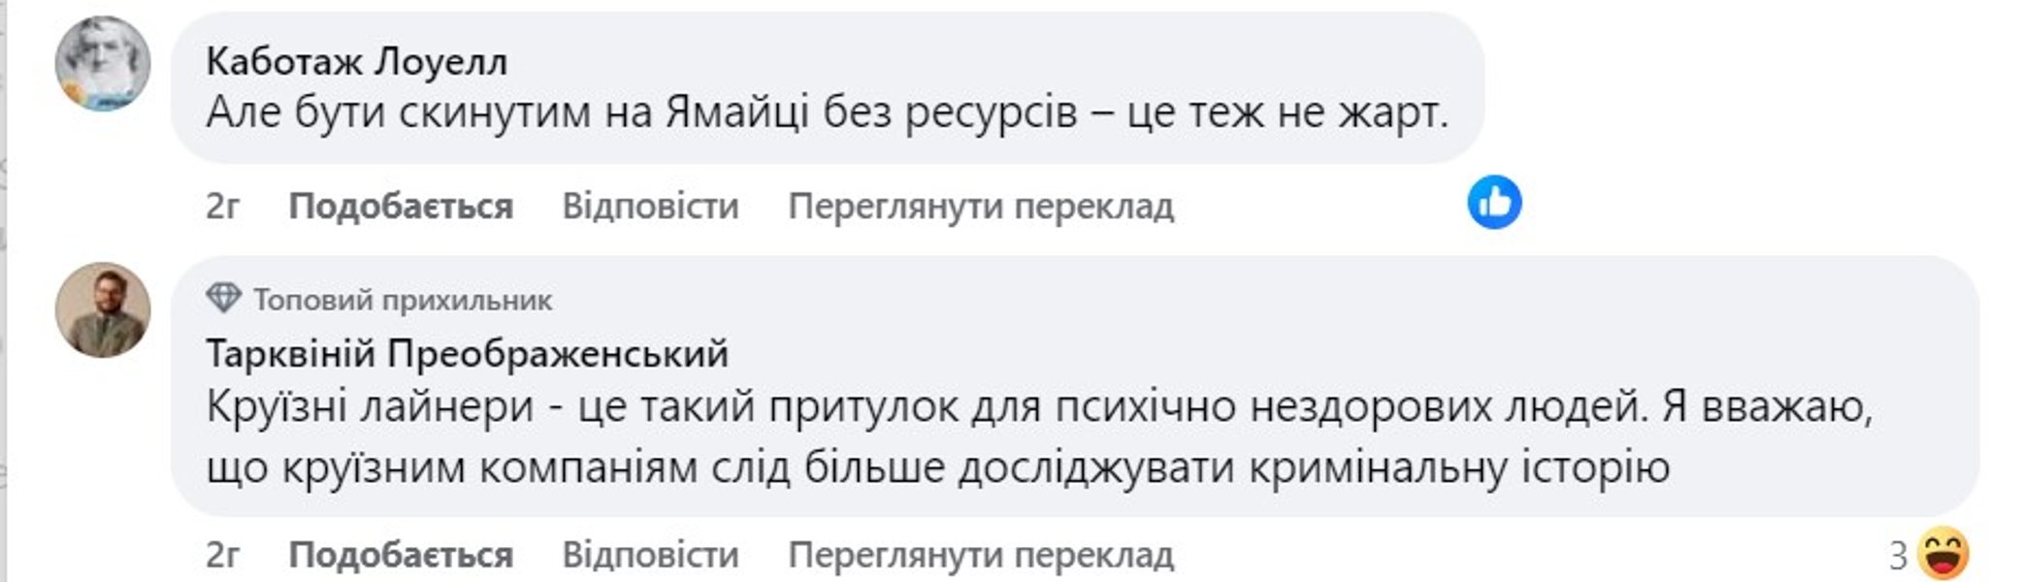Click the Топовий прихильник badge label
This screenshot has height=582, width=2019.
tap(403, 300)
